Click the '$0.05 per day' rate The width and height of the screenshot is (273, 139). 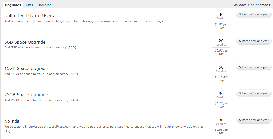point(221,52)
